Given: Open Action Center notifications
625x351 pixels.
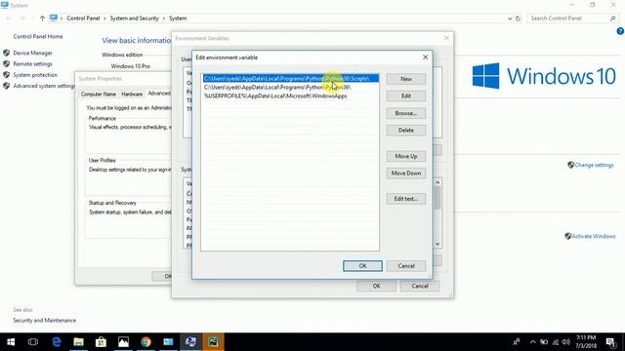Looking at the screenshot, I should (x=610, y=342).
